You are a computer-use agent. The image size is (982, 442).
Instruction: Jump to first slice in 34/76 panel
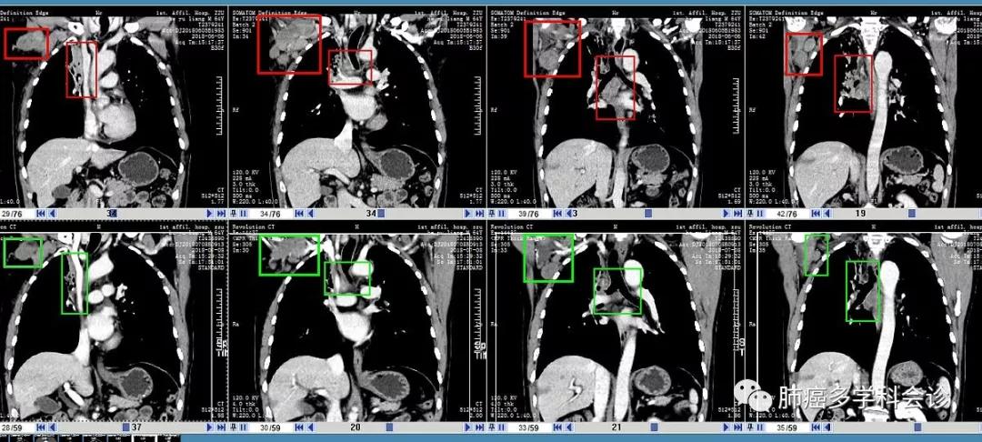coord(299,214)
